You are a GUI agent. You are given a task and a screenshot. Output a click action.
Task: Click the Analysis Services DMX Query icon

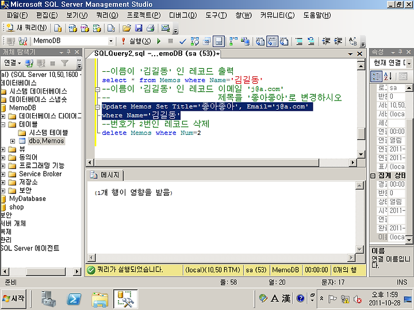(85, 28)
